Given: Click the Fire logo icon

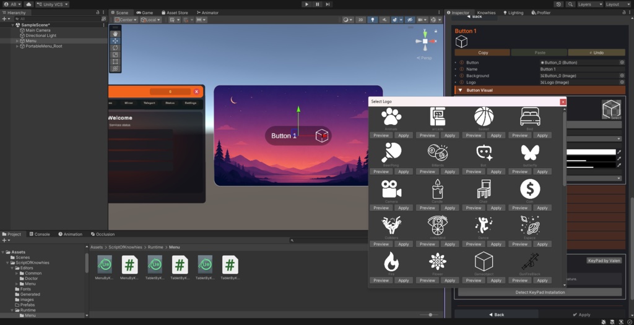Looking at the screenshot, I should pyautogui.click(x=391, y=261).
